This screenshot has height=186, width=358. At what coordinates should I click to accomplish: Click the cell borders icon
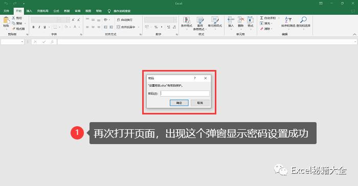pyautogui.click(x=55, y=27)
